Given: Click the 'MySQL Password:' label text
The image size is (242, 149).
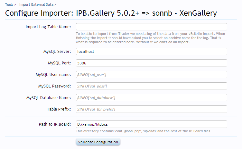Looking at the screenshot, I should click(54, 86).
